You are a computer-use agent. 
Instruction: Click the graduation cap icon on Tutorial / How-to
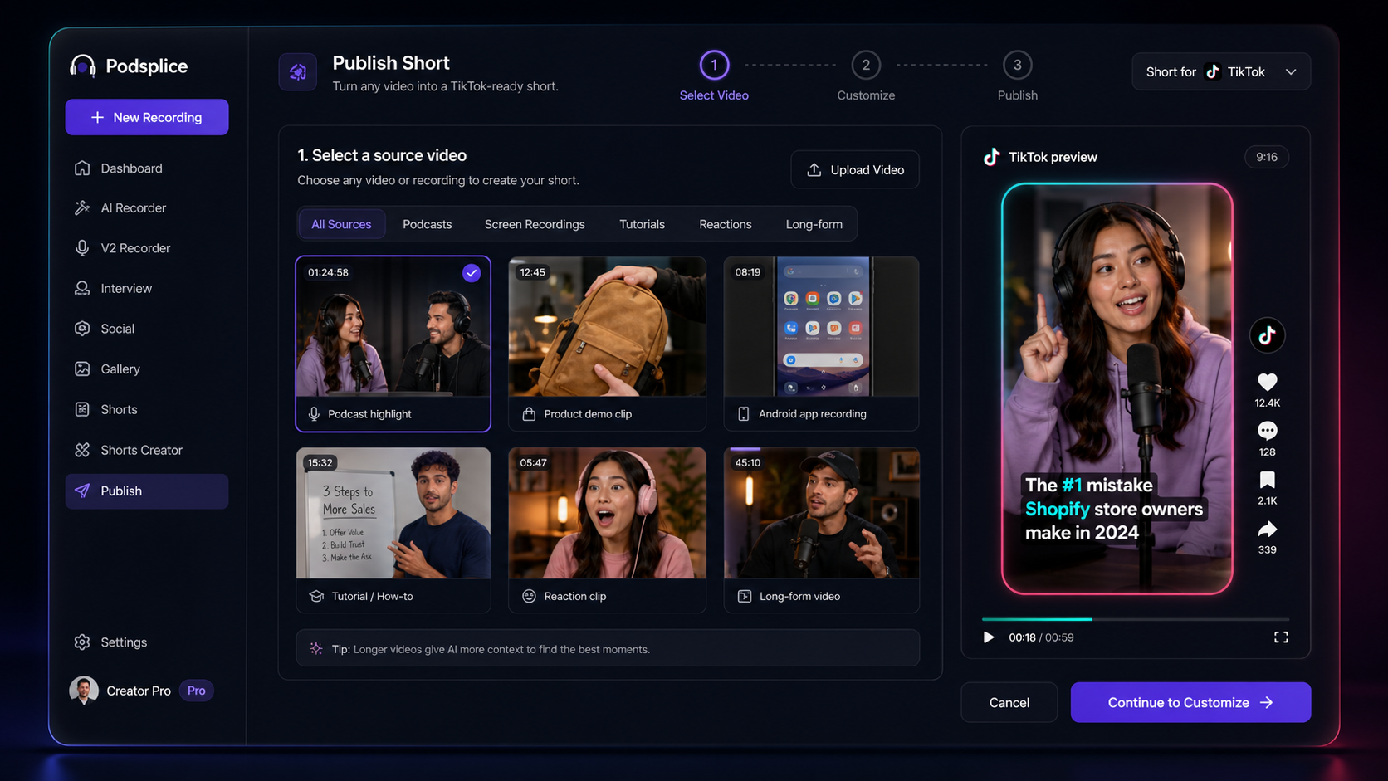tap(316, 597)
